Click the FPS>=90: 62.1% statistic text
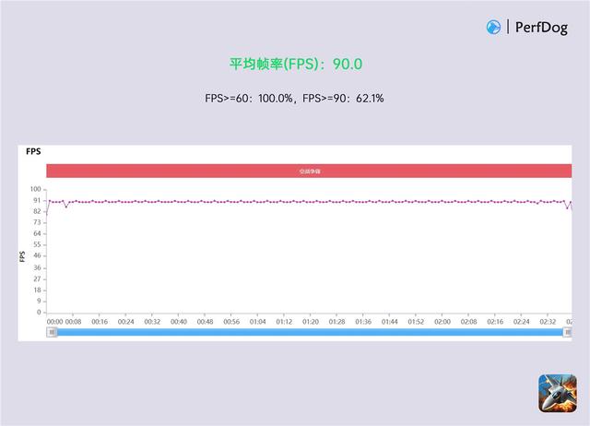 click(343, 99)
